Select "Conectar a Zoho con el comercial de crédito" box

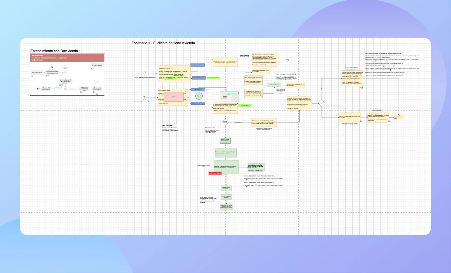(399, 117)
